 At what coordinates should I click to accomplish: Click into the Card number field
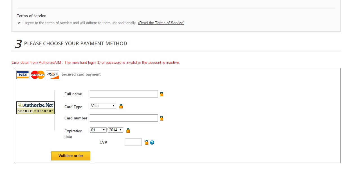[x=124, y=118]
